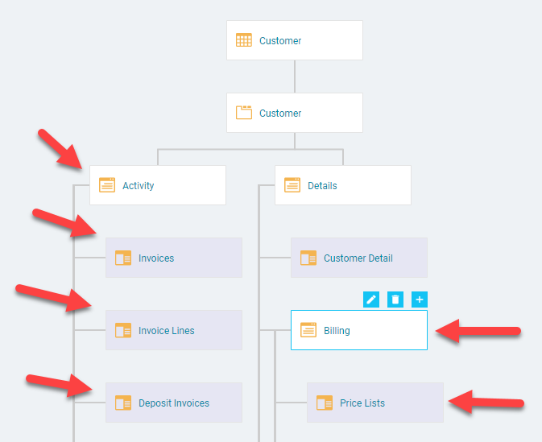Select the Invoice Lines node
542x442 pixels.
tap(174, 330)
